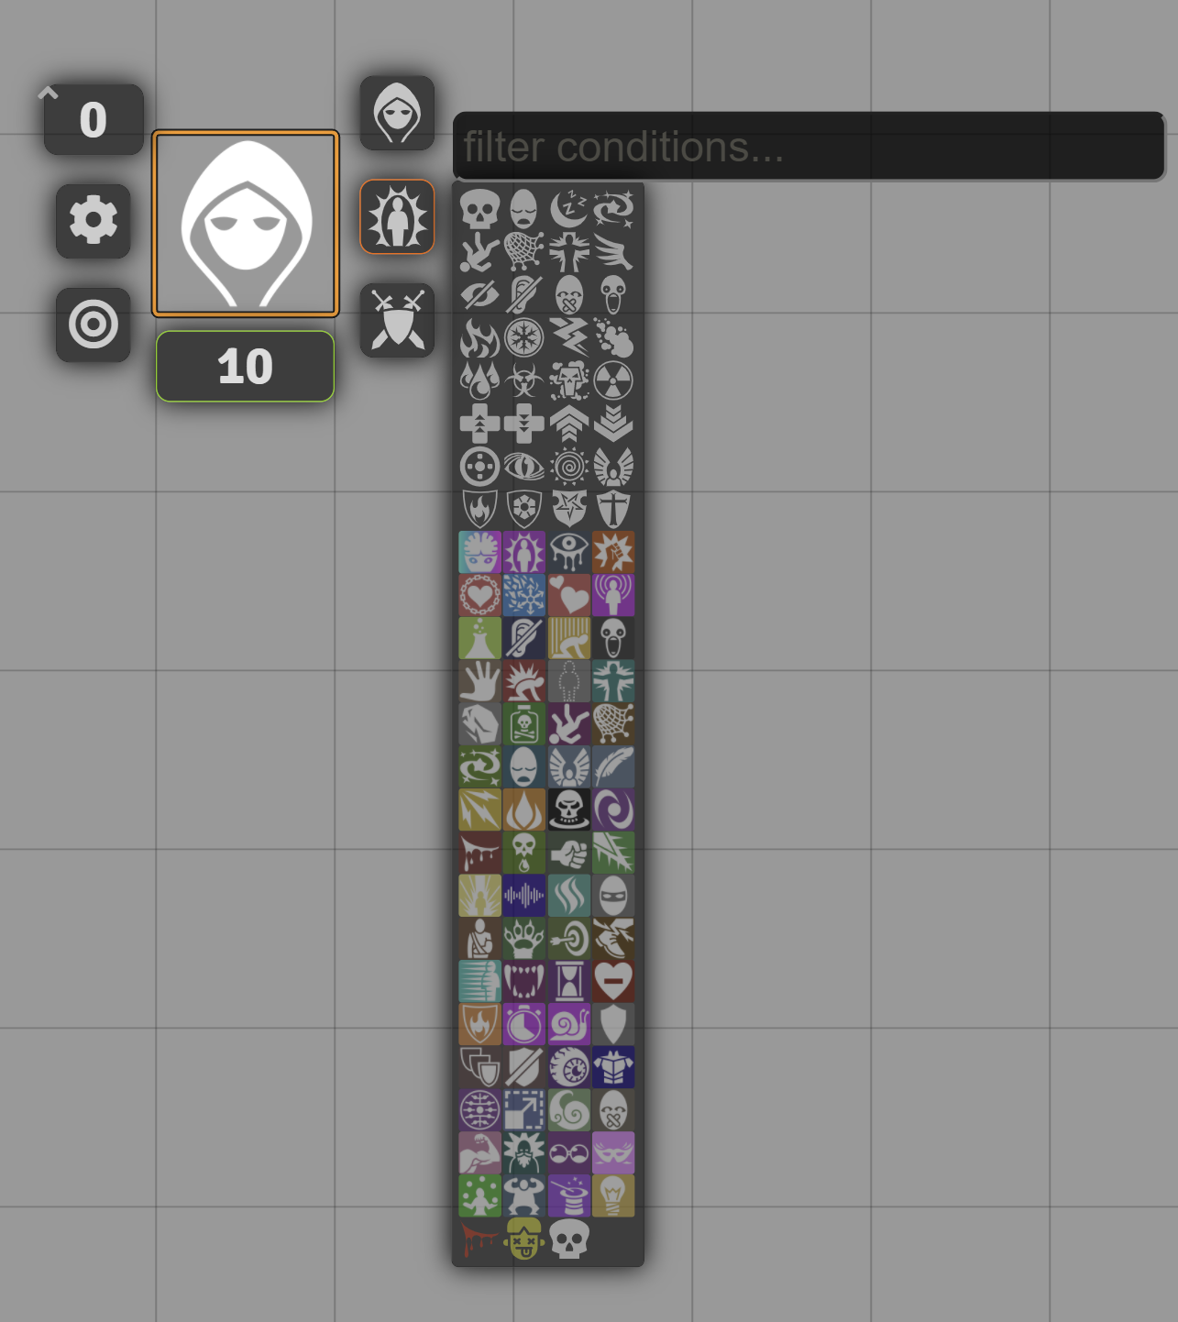Apply the skull-in-cloud poison condition
The height and width of the screenshot is (1322, 1178).
click(568, 380)
